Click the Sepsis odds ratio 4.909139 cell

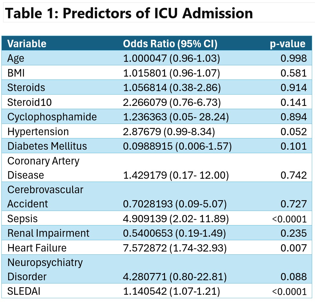click(x=176, y=219)
